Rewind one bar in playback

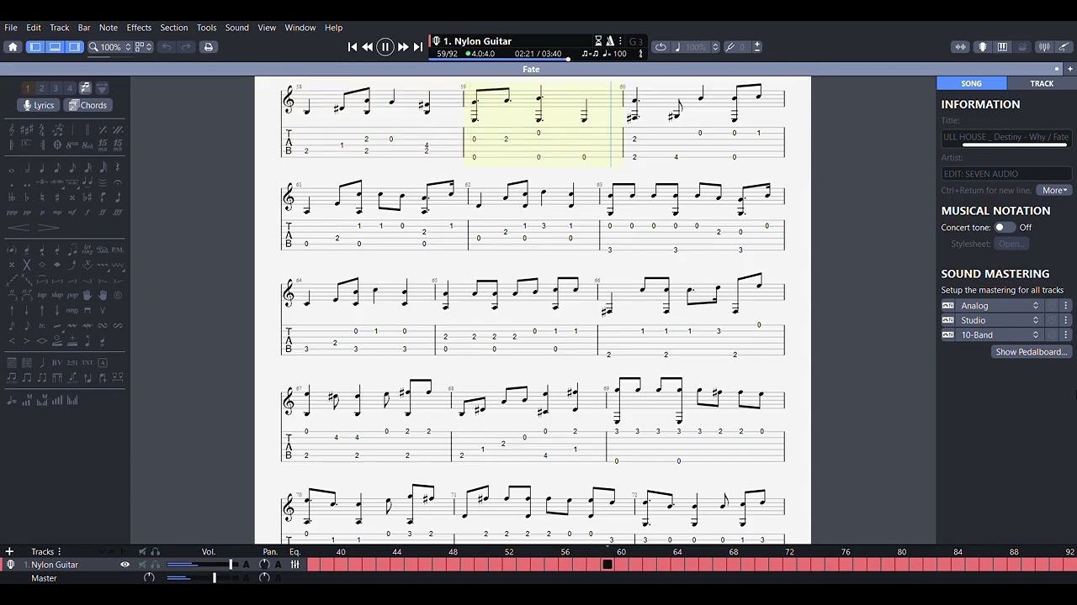click(x=368, y=47)
